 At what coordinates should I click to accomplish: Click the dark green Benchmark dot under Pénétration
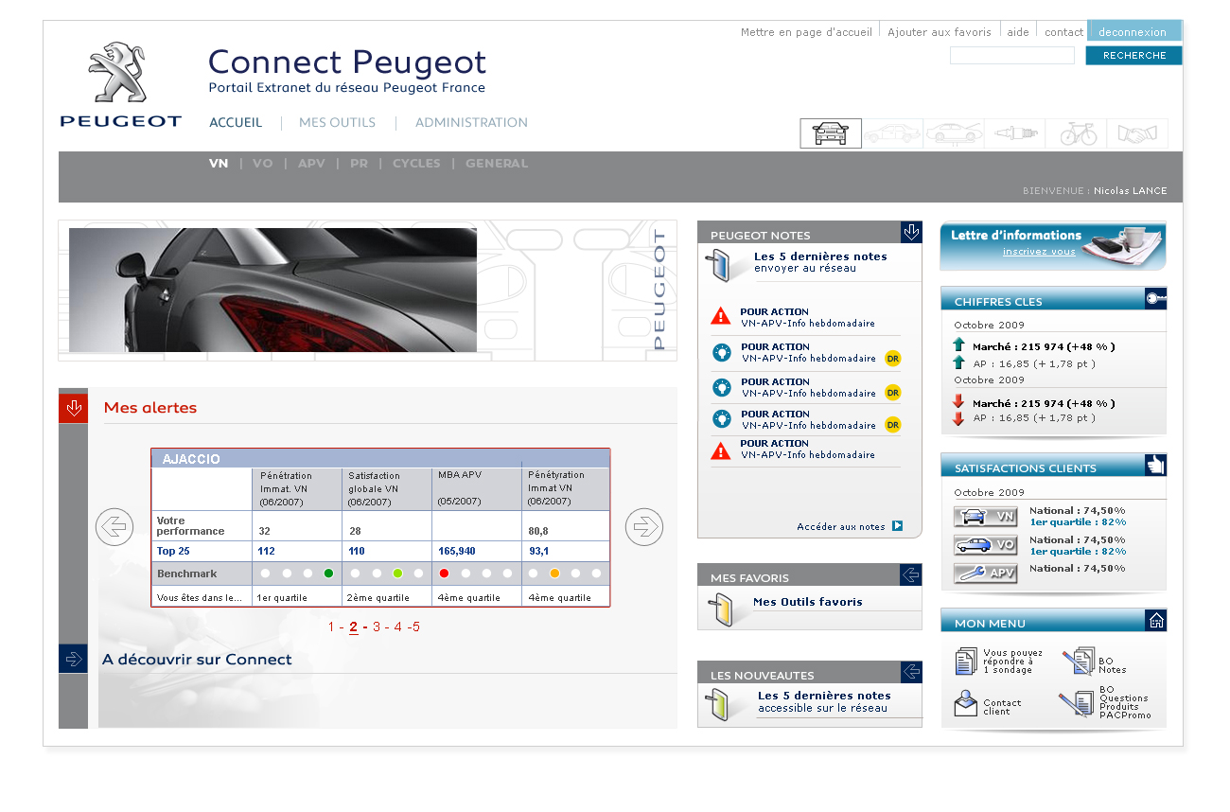[328, 574]
